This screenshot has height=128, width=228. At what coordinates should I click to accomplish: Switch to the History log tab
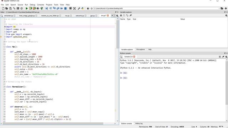tap(139, 123)
